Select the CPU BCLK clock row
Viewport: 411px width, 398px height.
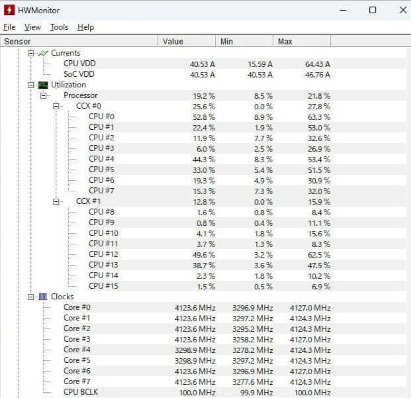pos(82,392)
